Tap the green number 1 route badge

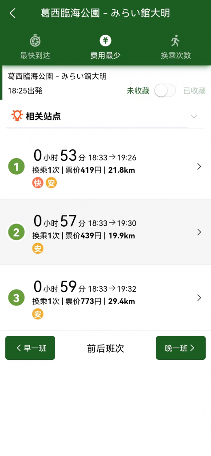[16, 167]
